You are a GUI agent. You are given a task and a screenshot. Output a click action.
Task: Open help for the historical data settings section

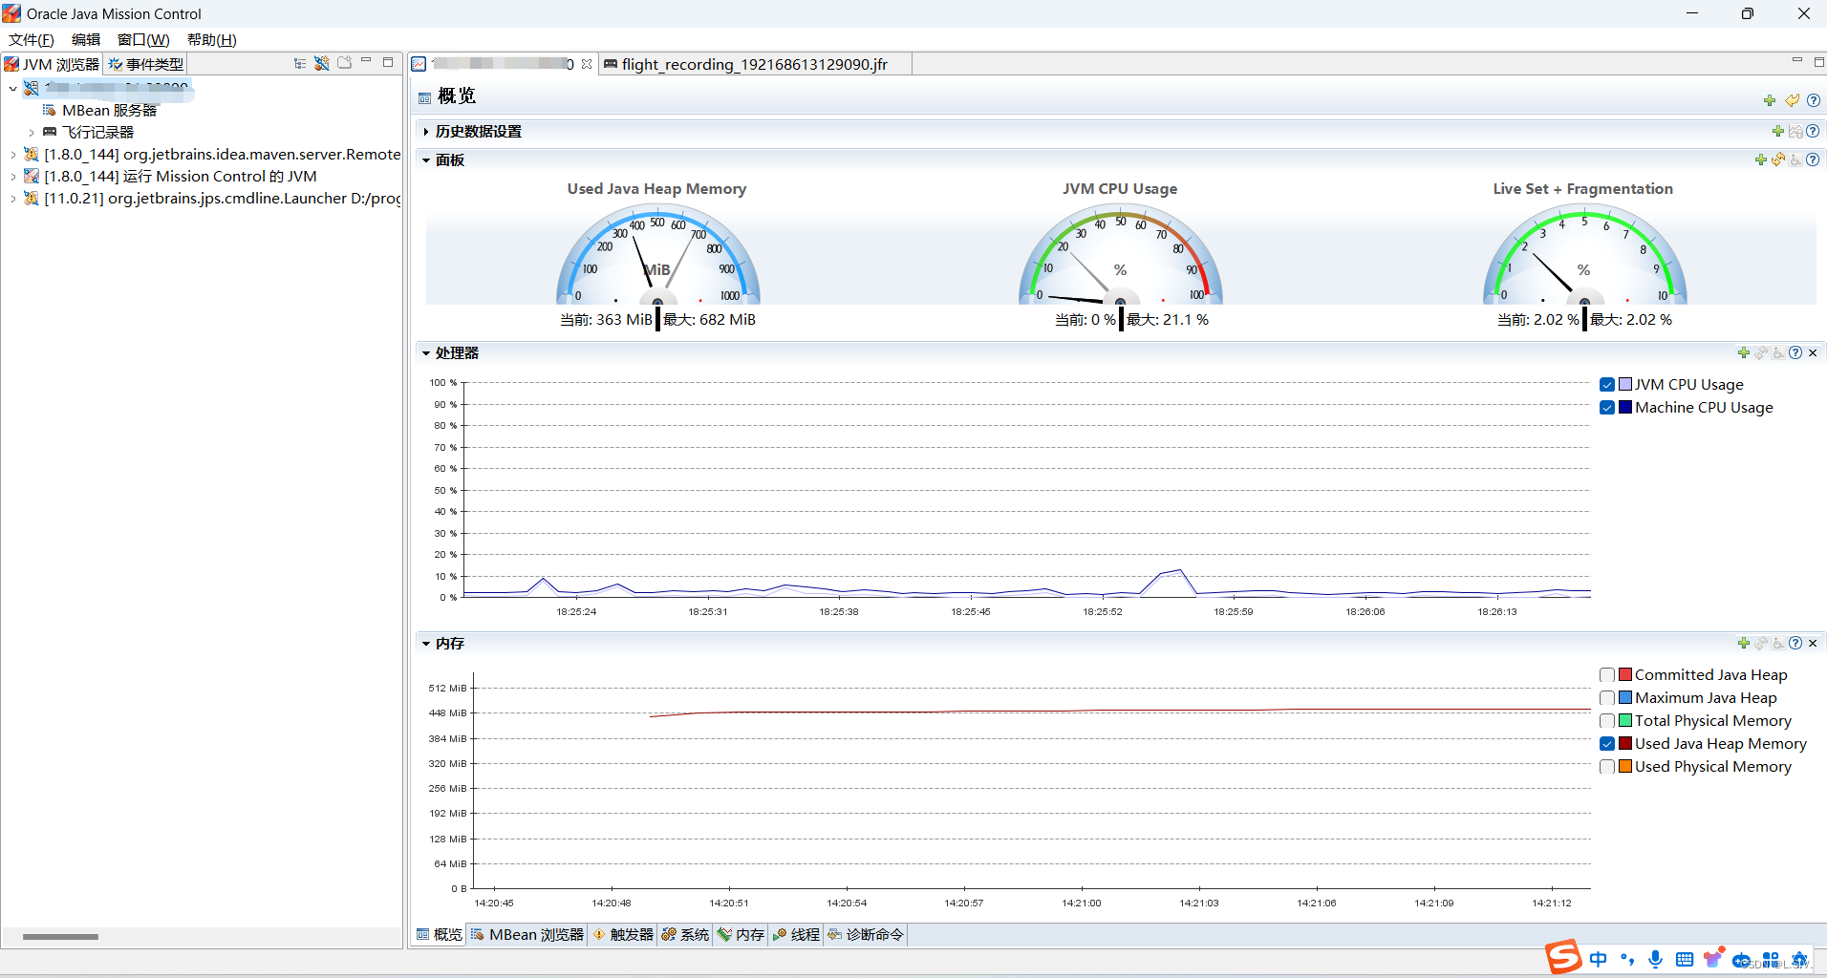click(1813, 131)
